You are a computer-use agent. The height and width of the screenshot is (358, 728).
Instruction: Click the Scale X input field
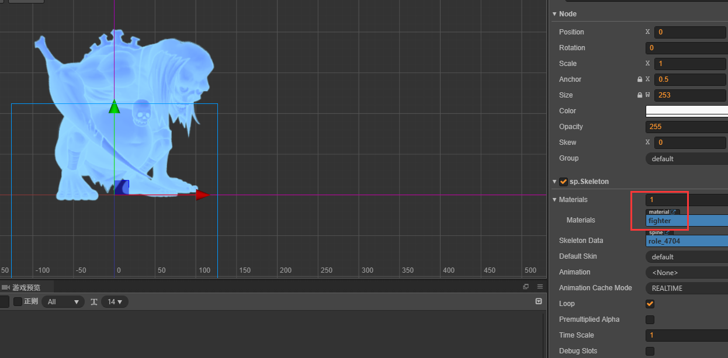point(691,64)
